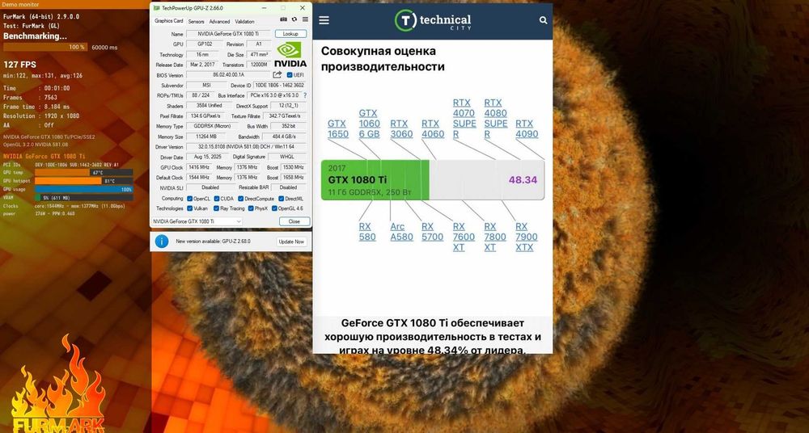Click the blue info icon in update bar

162,242
